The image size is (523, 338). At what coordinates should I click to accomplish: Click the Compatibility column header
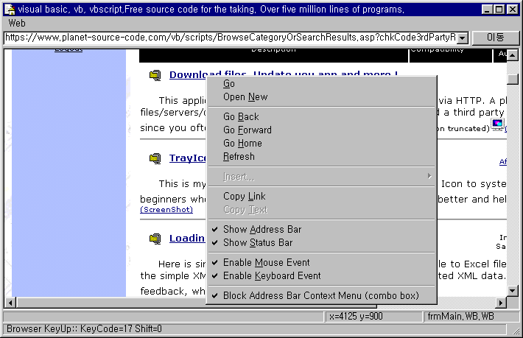(x=451, y=55)
